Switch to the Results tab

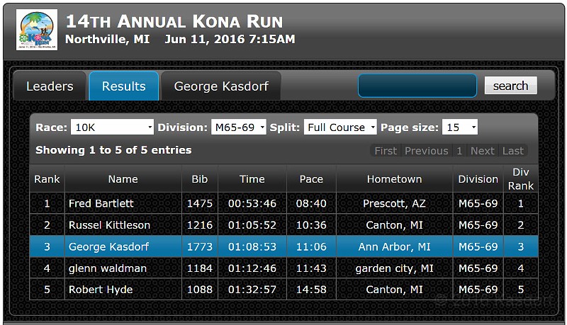point(124,86)
